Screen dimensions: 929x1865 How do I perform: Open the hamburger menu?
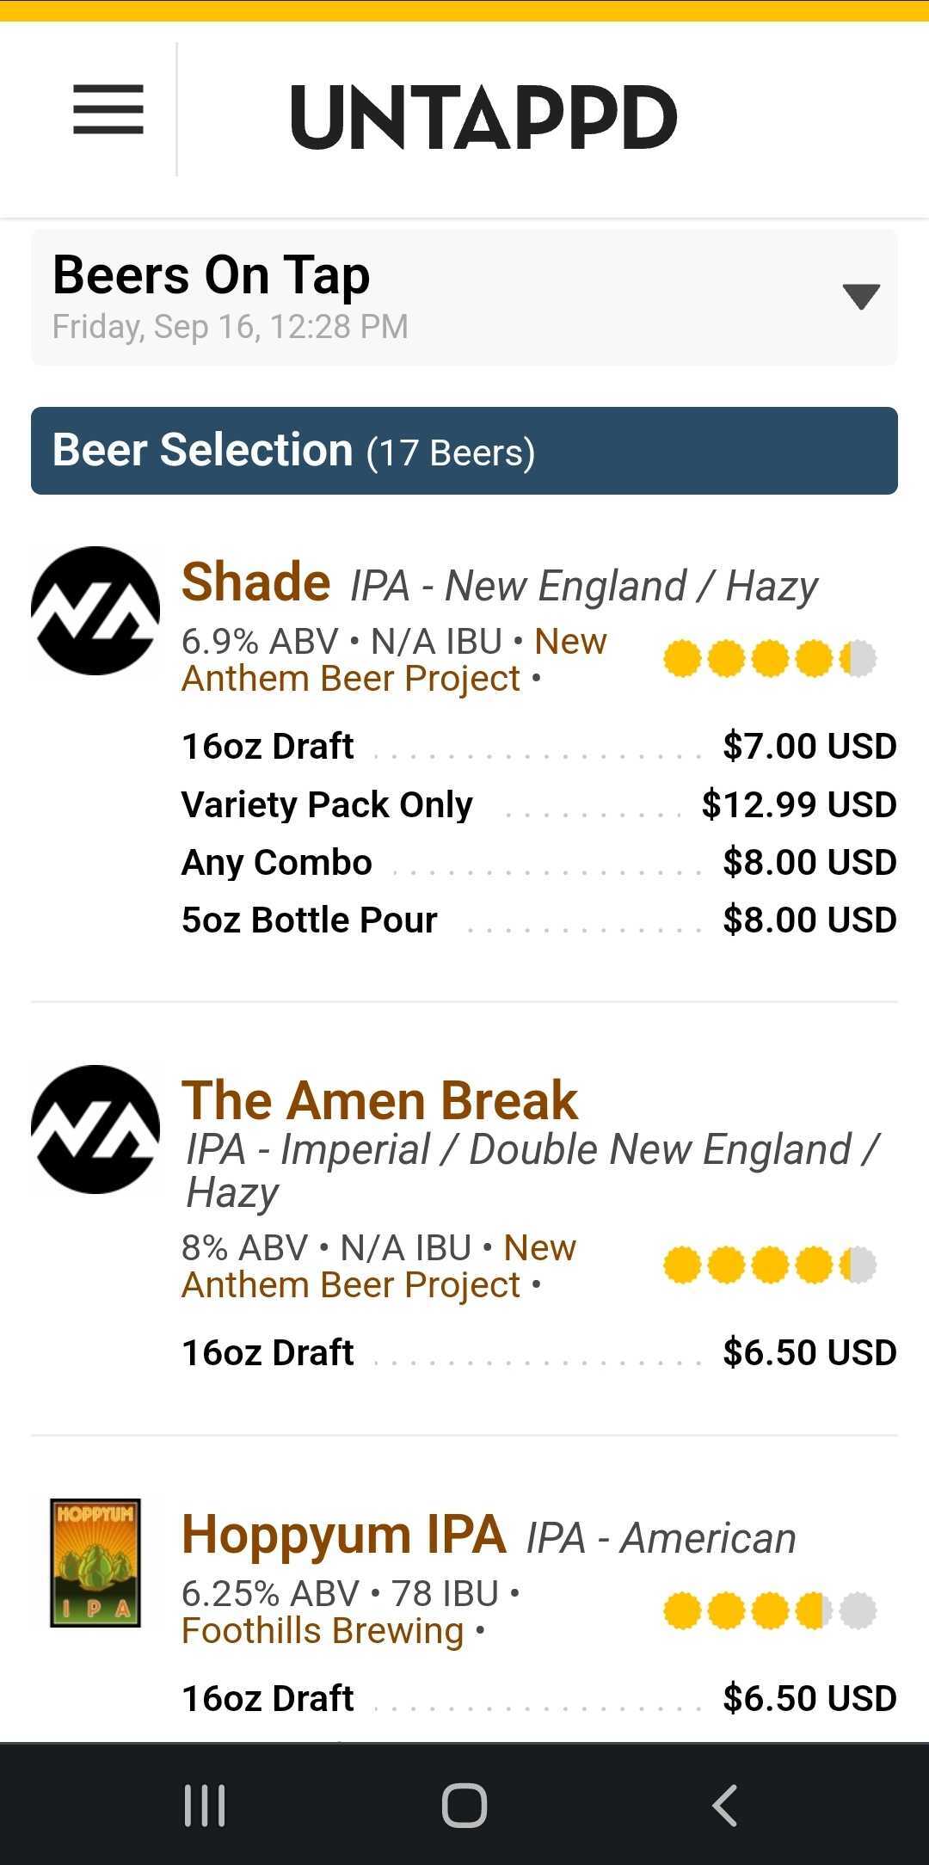click(108, 109)
